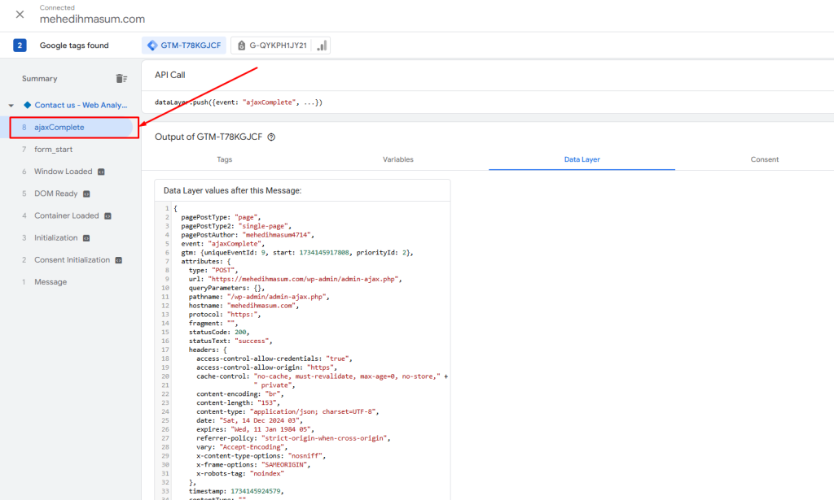Click the type "POST" attribute line
The width and height of the screenshot is (834, 500).
tap(213, 270)
